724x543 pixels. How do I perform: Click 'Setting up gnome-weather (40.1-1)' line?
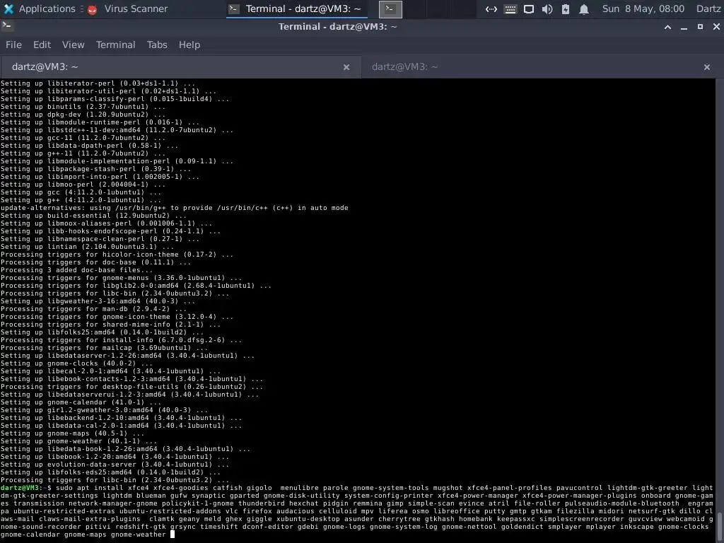point(78,441)
